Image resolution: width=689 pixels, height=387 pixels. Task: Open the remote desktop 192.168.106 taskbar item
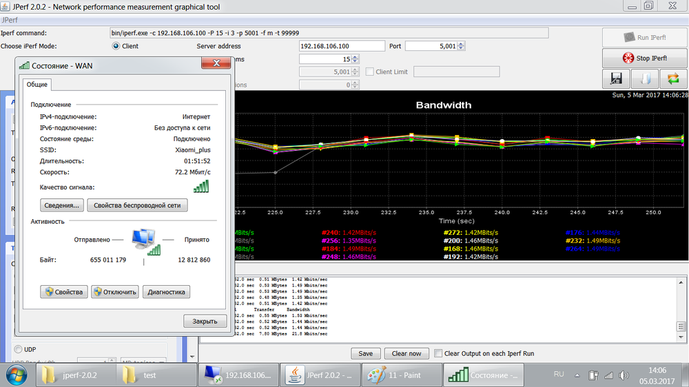[x=239, y=375]
